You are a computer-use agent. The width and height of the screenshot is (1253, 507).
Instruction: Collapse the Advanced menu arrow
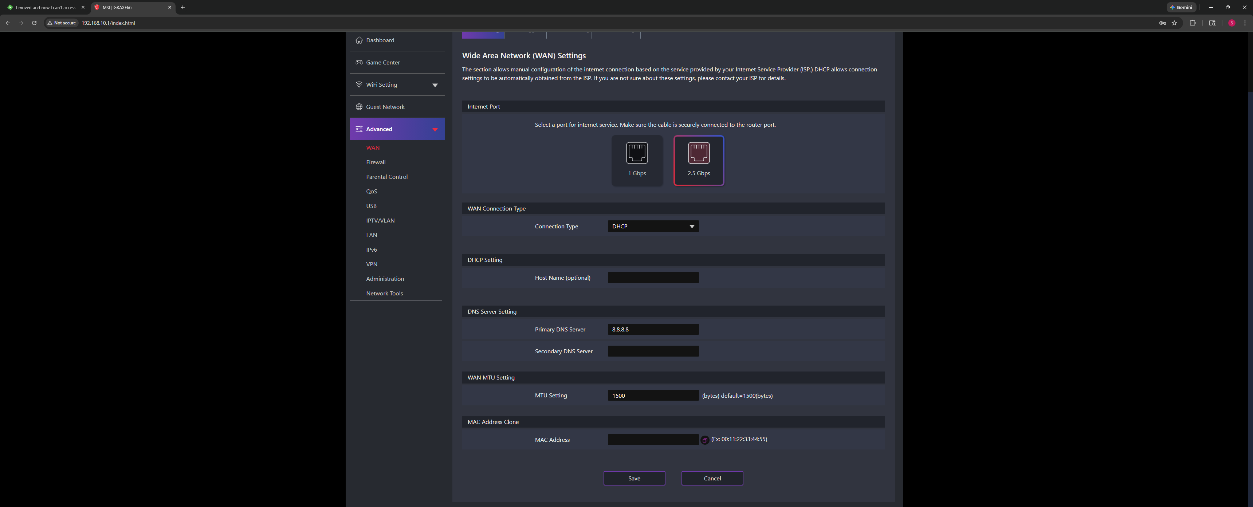(435, 129)
